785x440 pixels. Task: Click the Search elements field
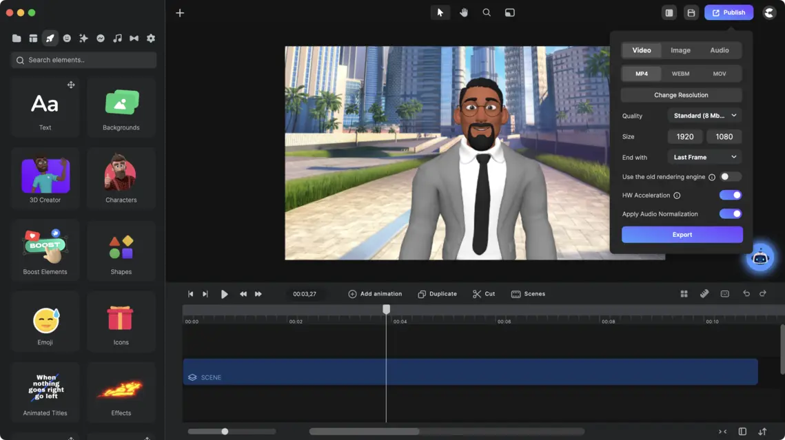[84, 61]
